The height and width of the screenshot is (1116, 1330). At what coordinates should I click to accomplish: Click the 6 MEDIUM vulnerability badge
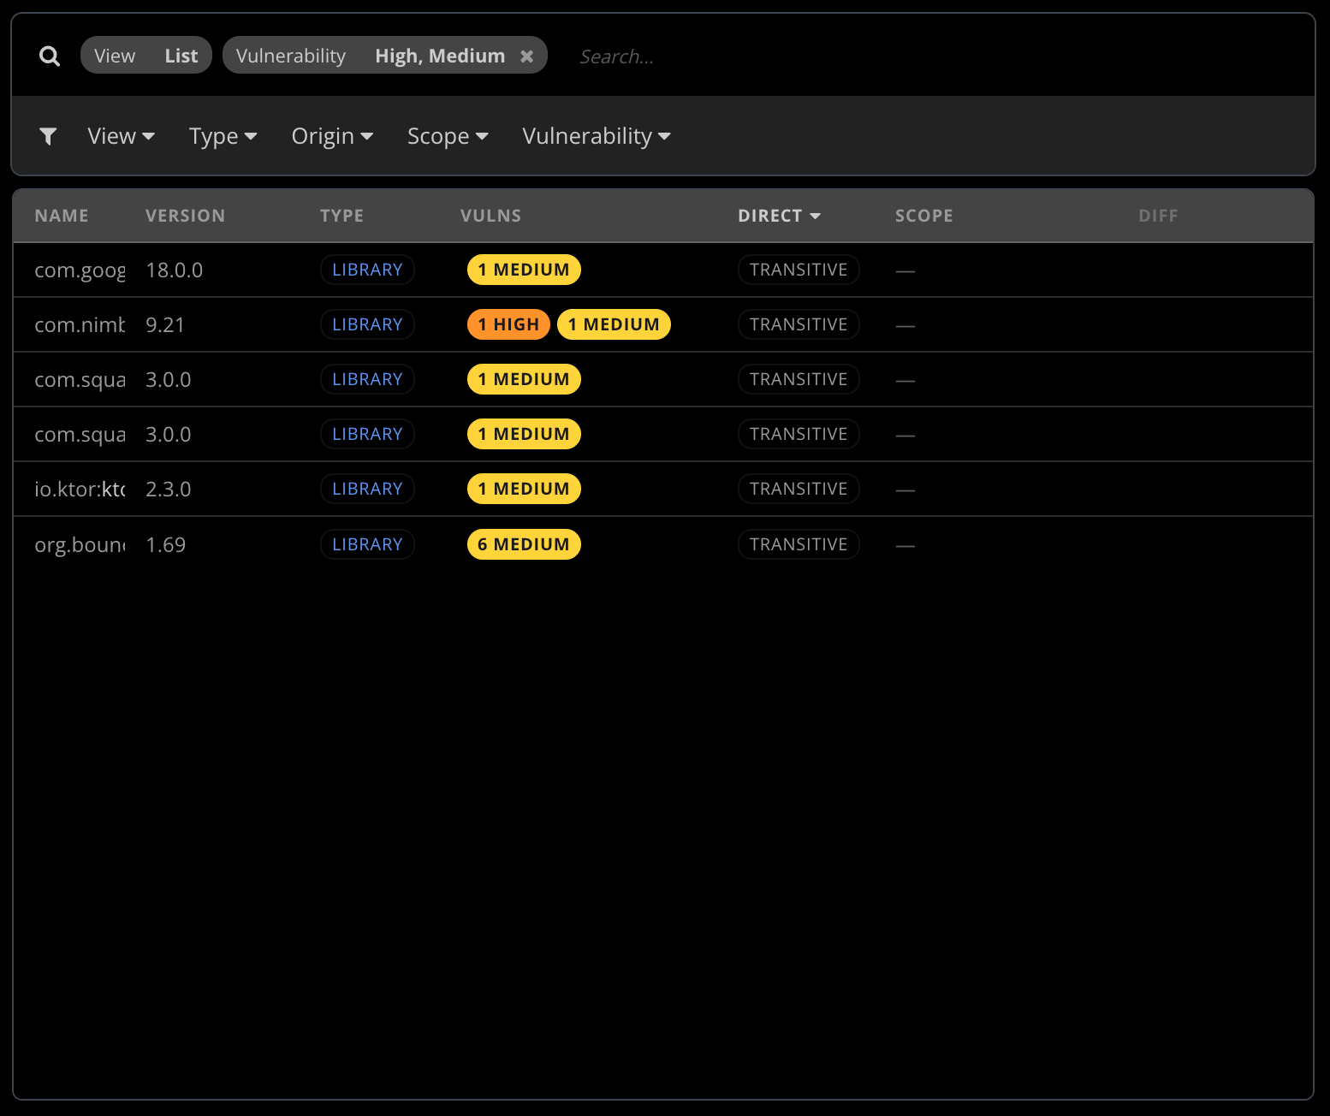524,544
